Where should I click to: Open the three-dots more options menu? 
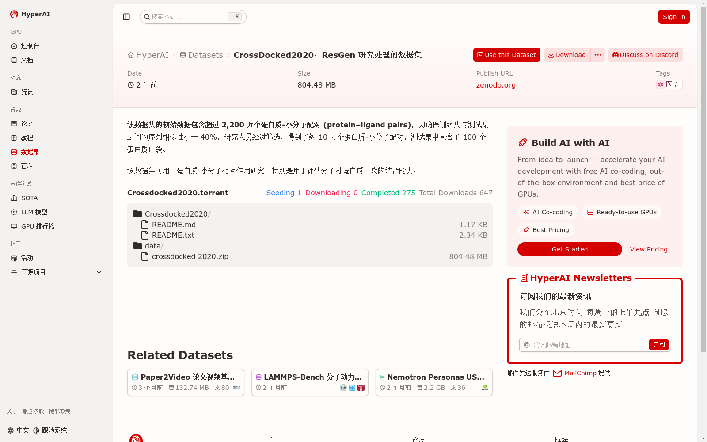(x=598, y=55)
